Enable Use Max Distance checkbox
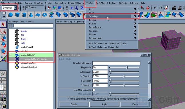This screenshot has width=185, height=109. [94, 90]
